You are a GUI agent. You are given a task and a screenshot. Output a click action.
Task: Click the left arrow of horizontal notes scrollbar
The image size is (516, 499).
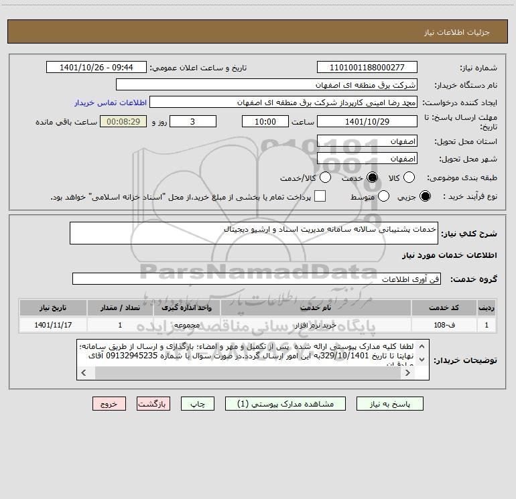(x=84, y=372)
